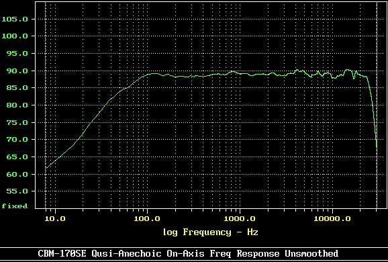This screenshot has width=388, height=262.
Task: Select the 75.0 y-axis label
Action: 17,122
